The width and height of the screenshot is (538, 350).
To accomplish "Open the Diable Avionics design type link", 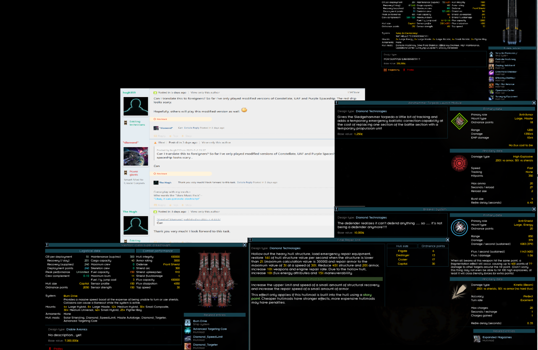I will 77,329.
